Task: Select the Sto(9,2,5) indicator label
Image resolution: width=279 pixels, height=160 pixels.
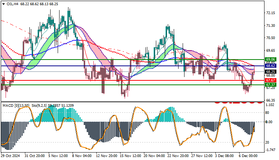Action: point(39,106)
